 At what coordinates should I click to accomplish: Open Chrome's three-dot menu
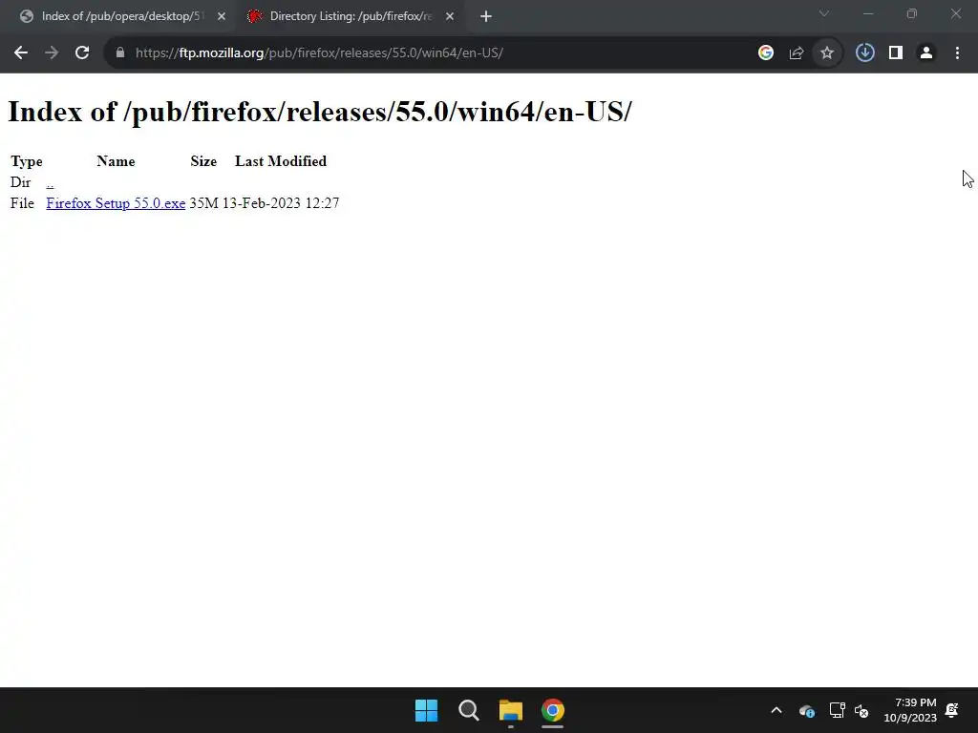tap(957, 53)
